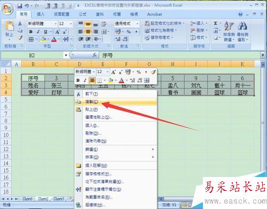Switch to the Acrobat ribbon tab
Screen dimensions: 267x209
(x=154, y=14)
